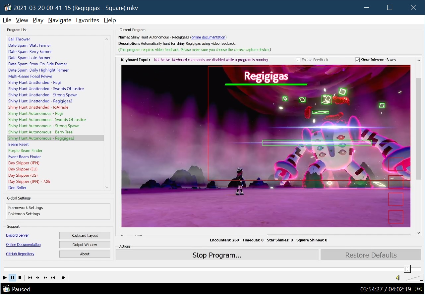Stop video playback with the Stop icon
The image size is (425, 295).
(20, 278)
